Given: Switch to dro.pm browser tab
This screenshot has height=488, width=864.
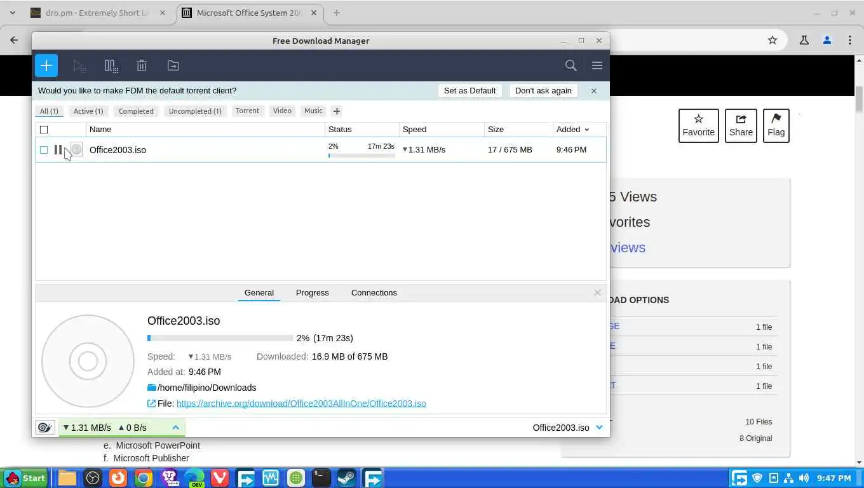Looking at the screenshot, I should pos(98,13).
